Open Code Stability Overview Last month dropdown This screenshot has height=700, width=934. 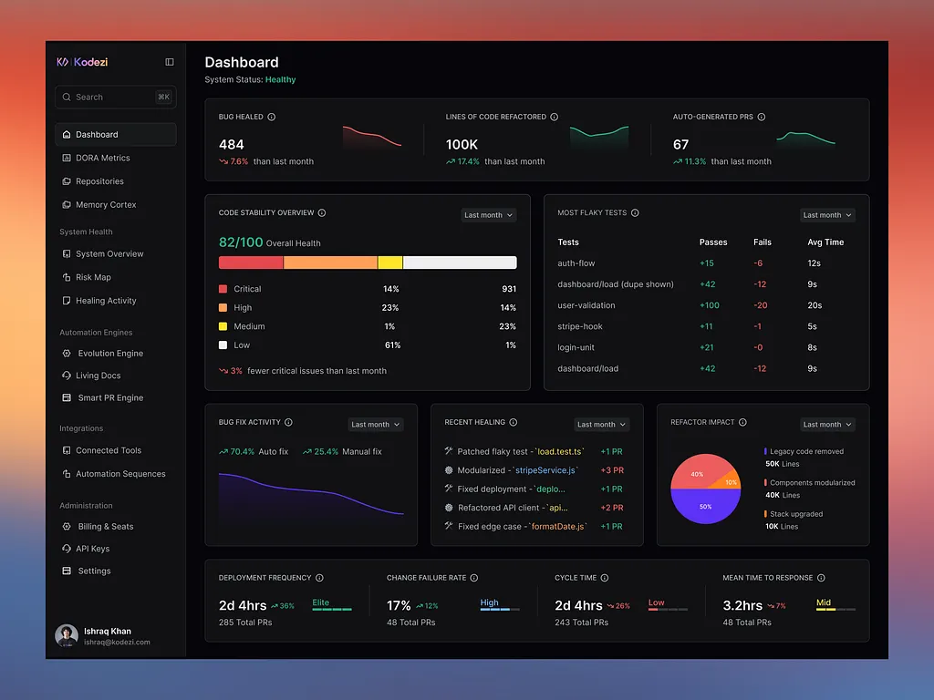click(489, 215)
